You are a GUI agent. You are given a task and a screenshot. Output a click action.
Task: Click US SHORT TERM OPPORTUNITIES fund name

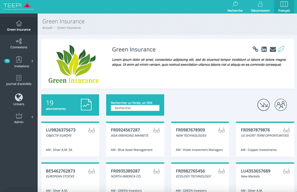point(265,136)
